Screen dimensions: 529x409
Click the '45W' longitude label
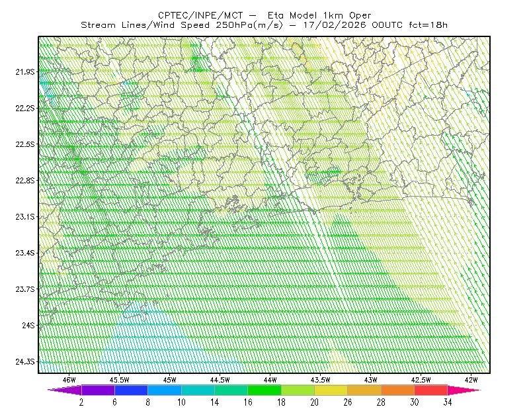[170, 380]
